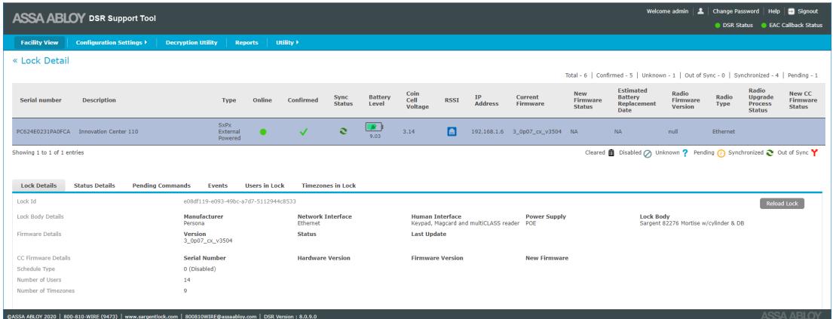This screenshot has width=833, height=319.
Task: Open the Users in Lock tab
Action: (265, 186)
